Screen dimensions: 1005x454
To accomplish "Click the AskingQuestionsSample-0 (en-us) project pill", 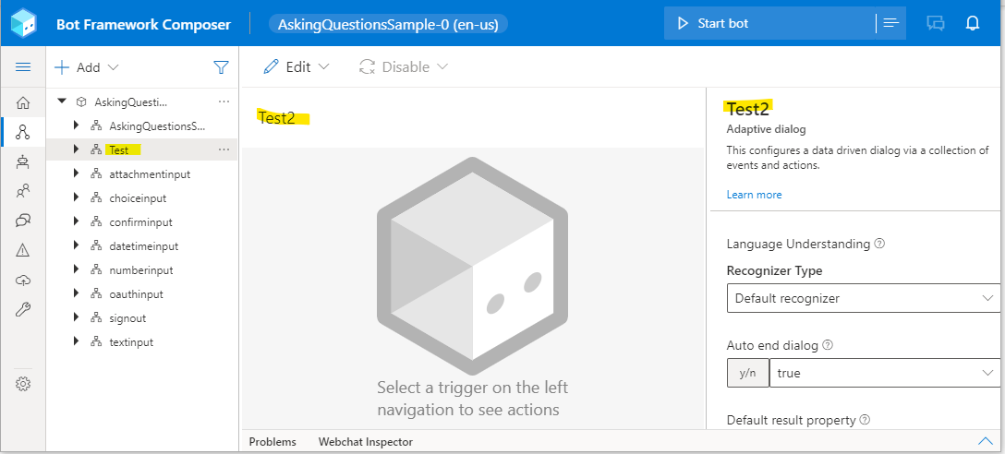I will pos(388,24).
